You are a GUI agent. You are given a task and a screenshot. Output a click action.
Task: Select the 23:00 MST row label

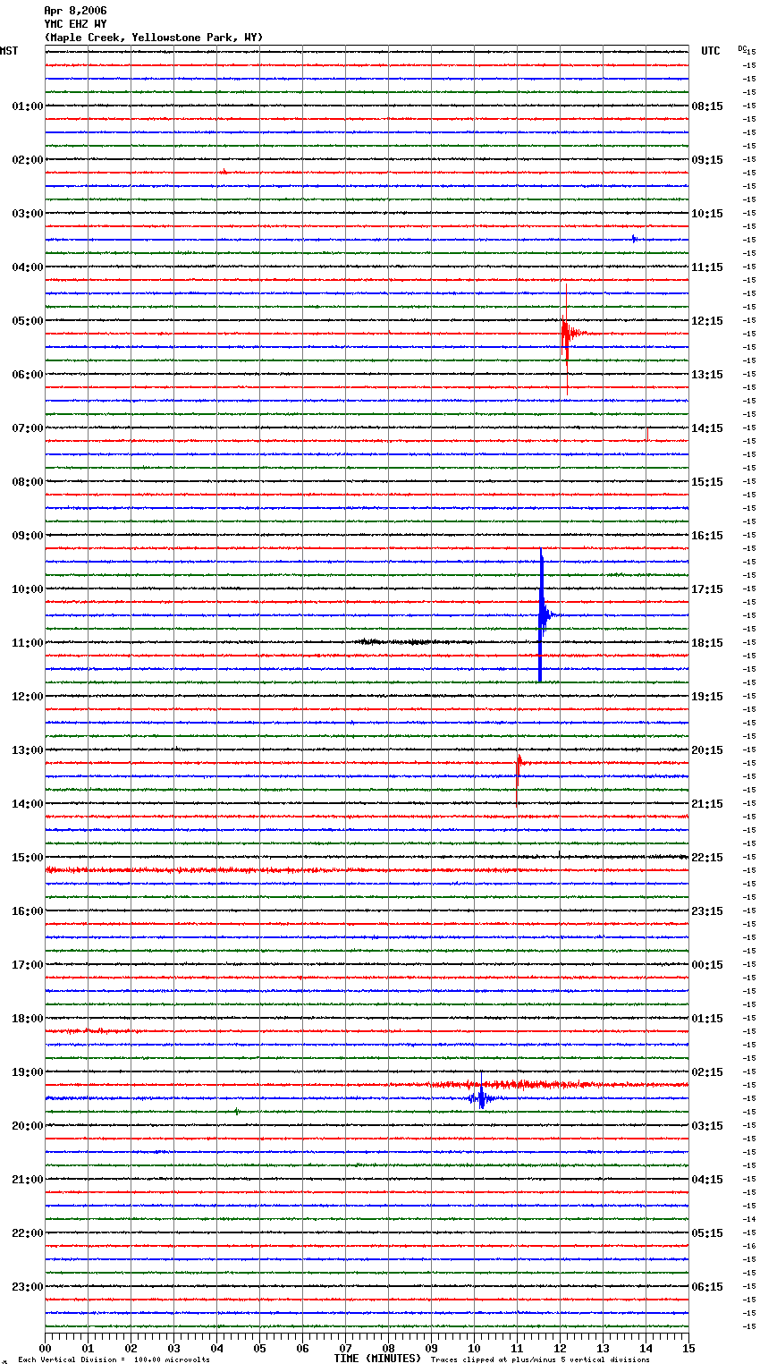coord(27,1286)
